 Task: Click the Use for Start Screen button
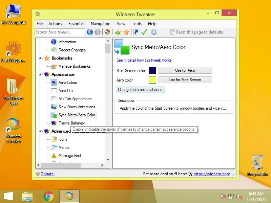click(x=185, y=80)
